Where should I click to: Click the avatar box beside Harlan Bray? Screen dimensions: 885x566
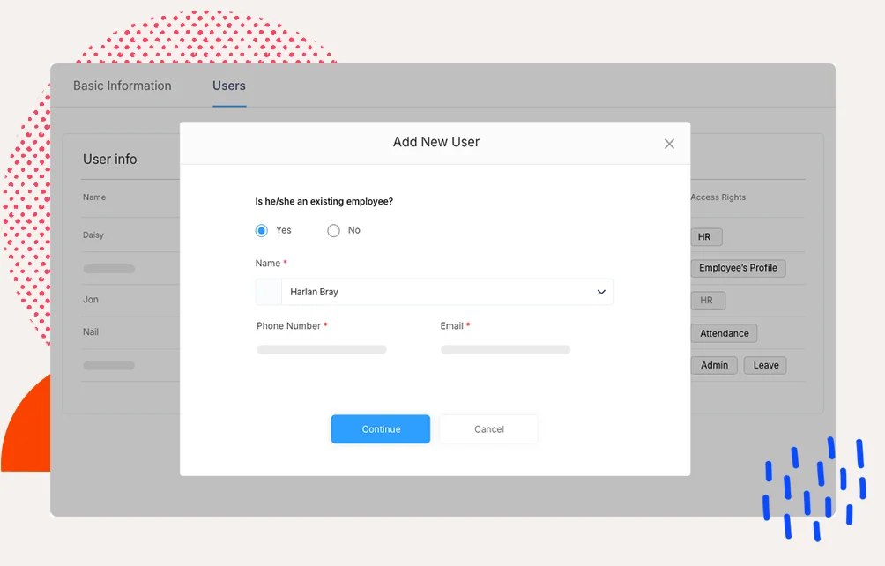pos(268,292)
